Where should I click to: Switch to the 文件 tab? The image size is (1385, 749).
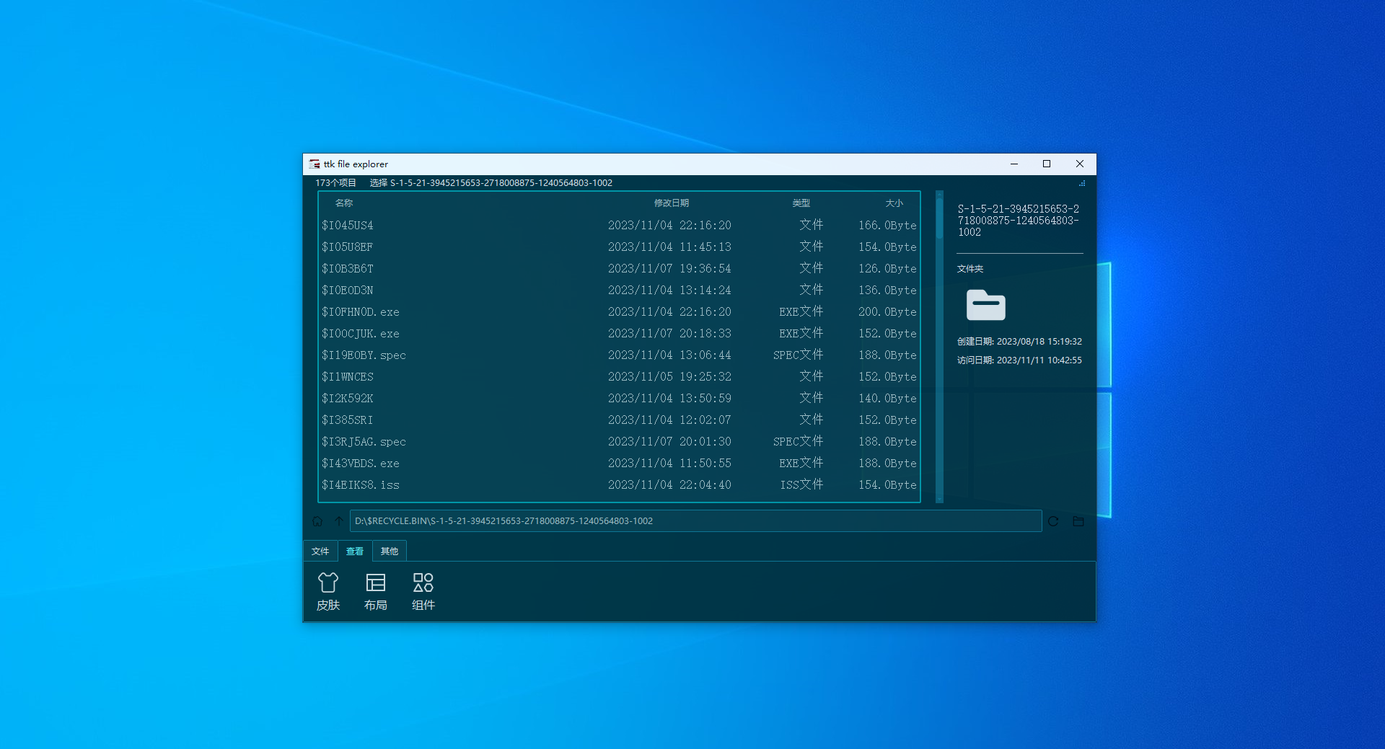(x=320, y=551)
